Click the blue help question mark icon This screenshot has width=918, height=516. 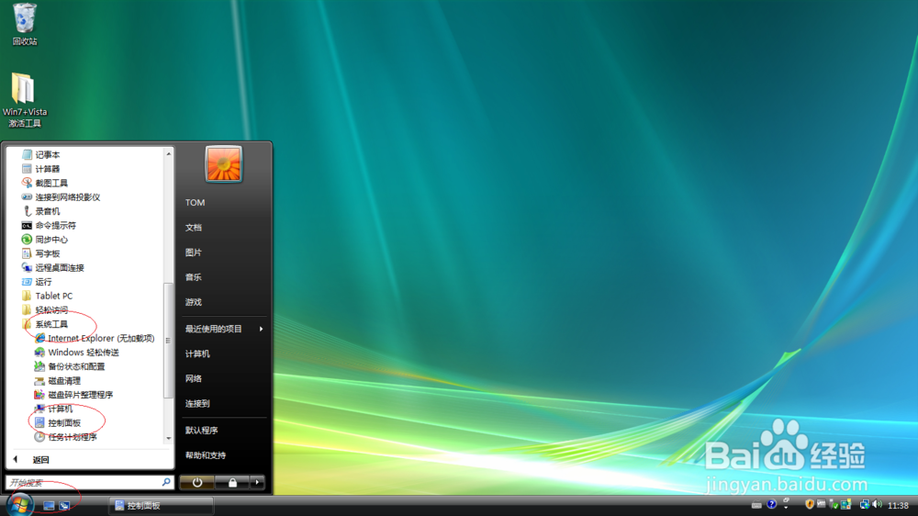tap(772, 504)
